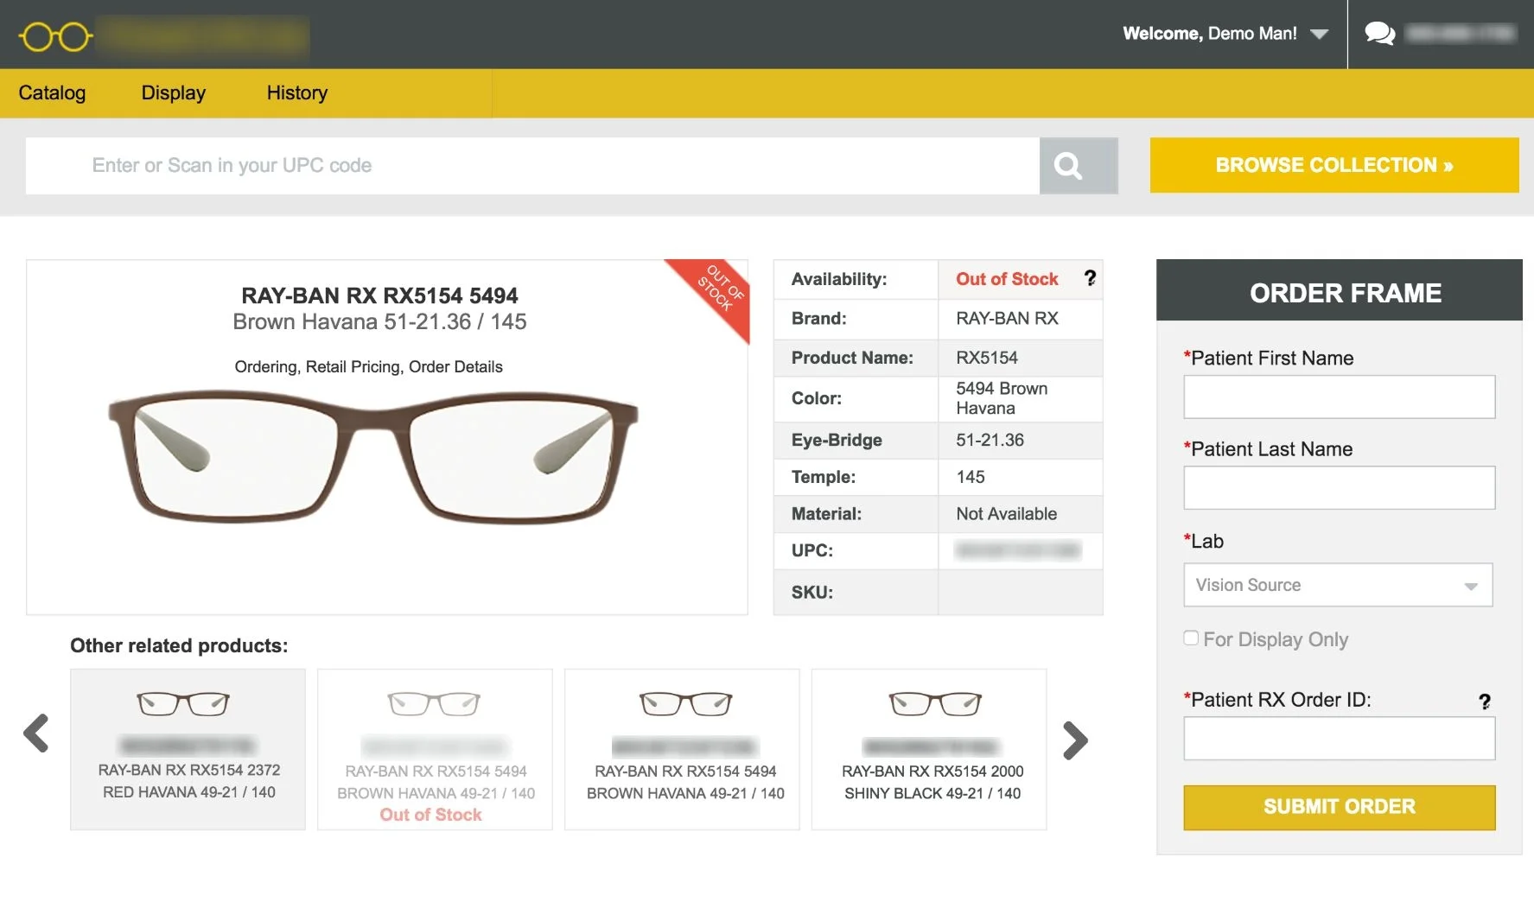Focus the Patient Last Name field
Screen dimensions: 1534x908
pos(1340,488)
